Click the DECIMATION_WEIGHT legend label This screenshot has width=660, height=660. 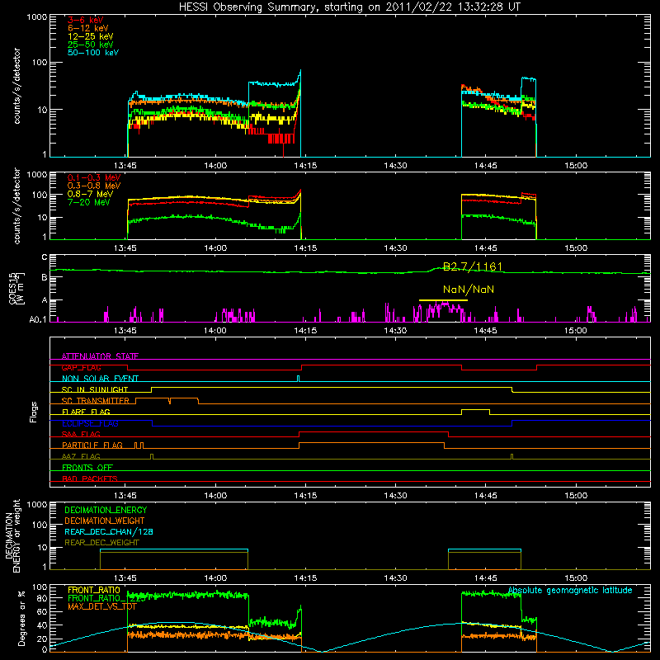(105, 521)
